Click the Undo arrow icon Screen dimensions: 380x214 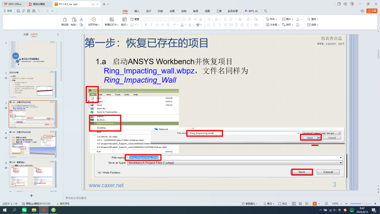coord(39,11)
